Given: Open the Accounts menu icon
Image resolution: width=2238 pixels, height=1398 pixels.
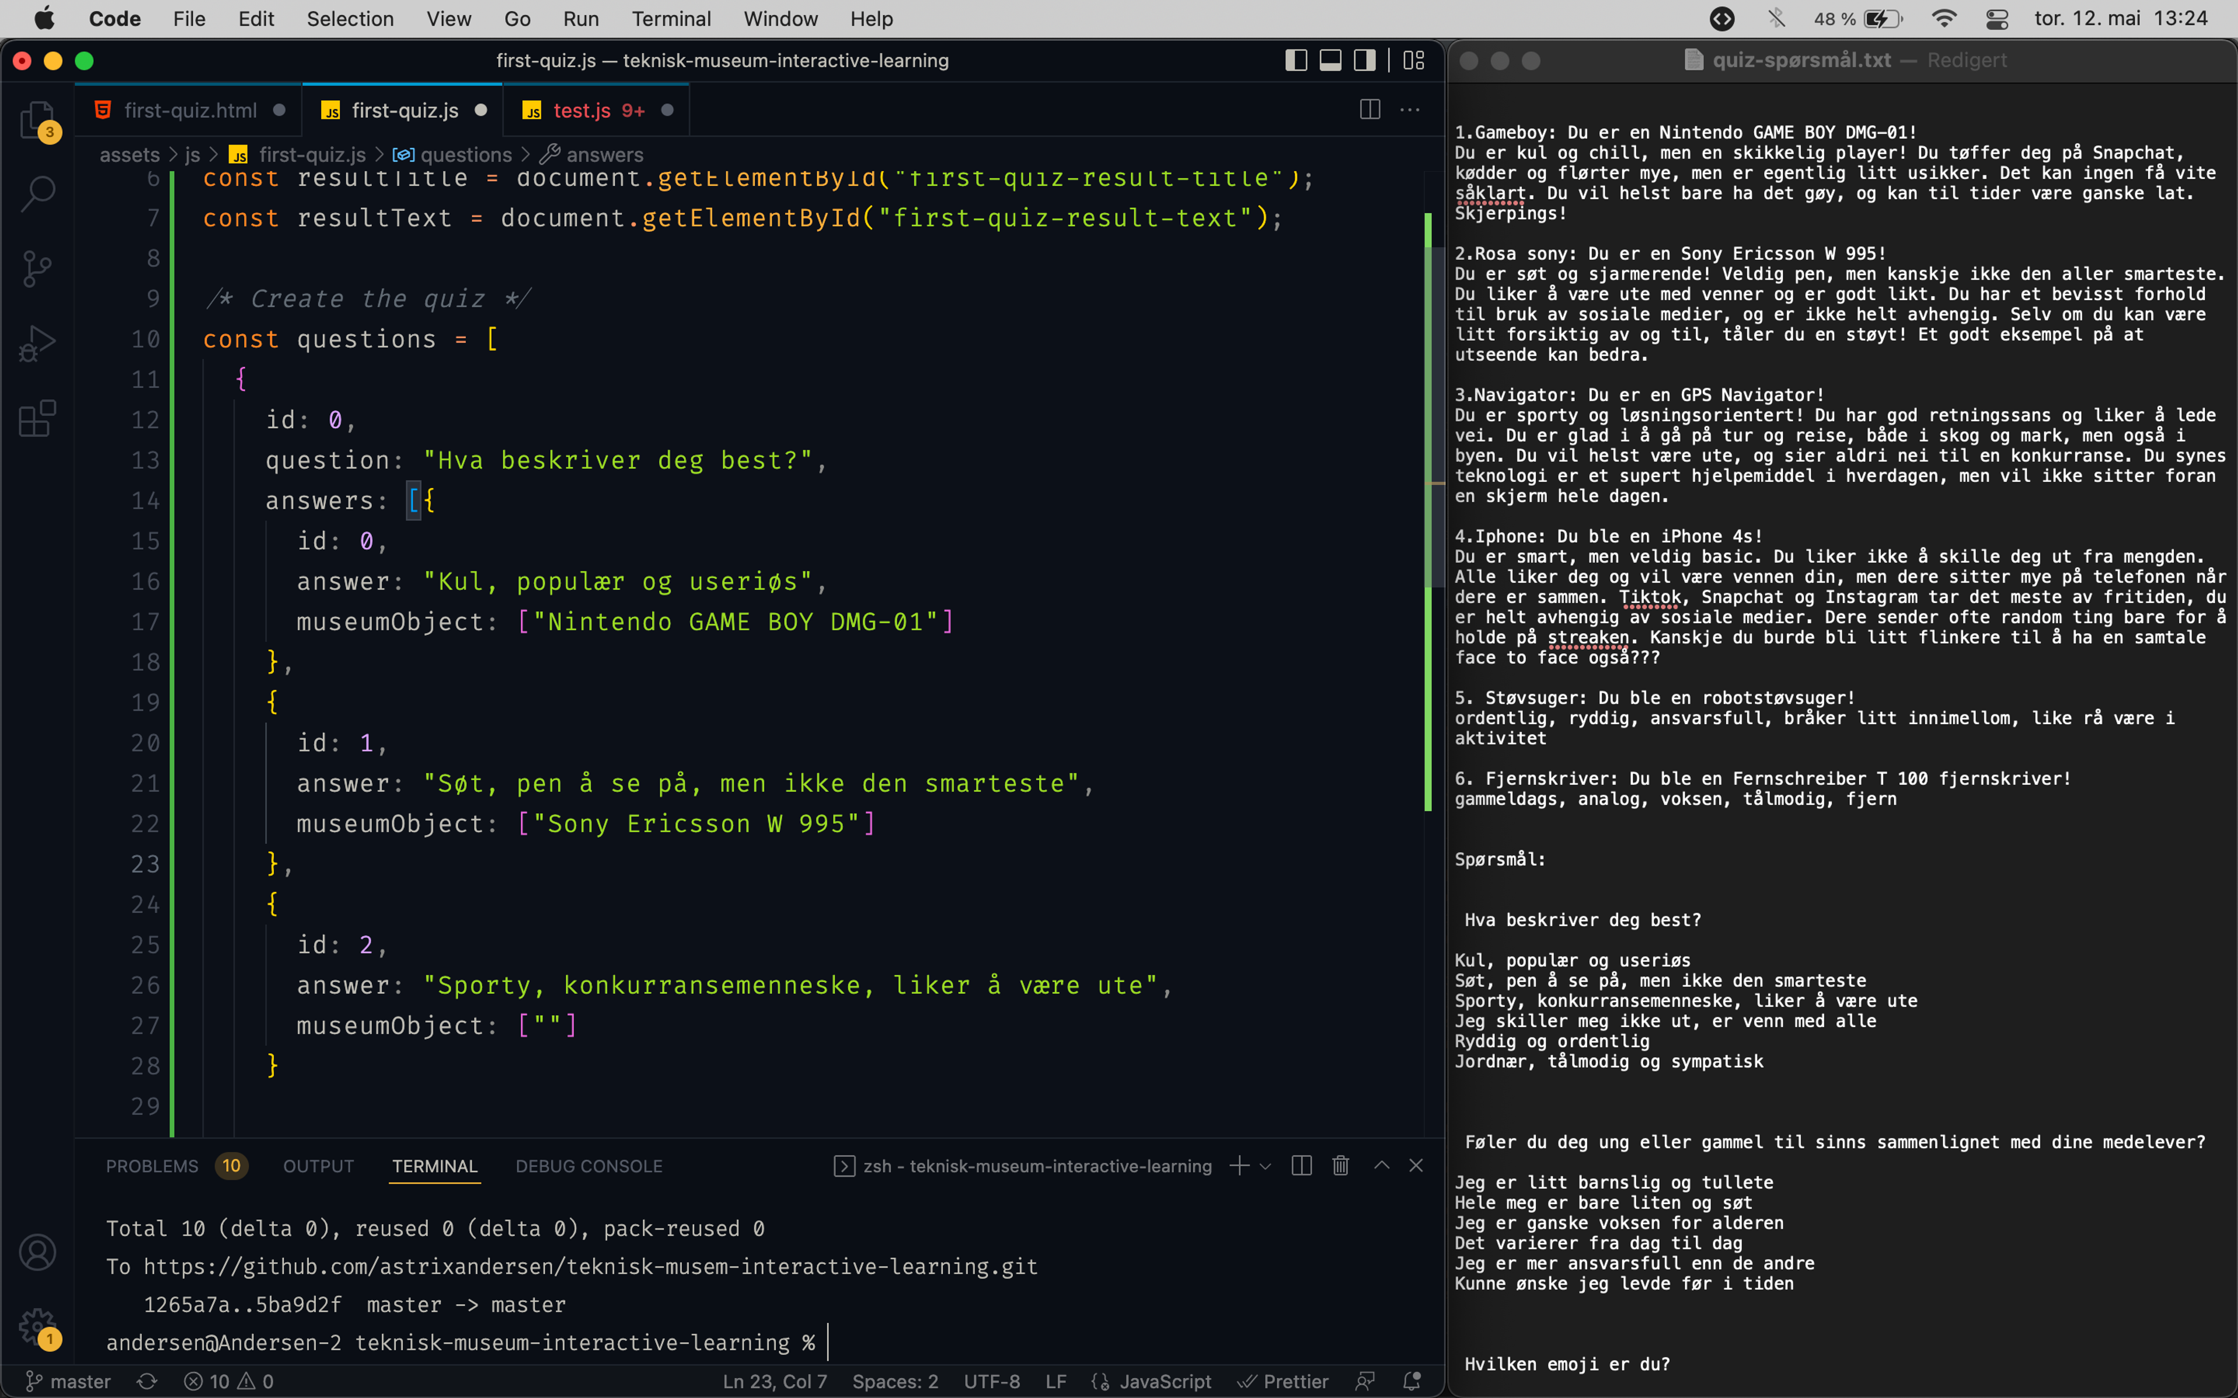Looking at the screenshot, I should 38,1252.
